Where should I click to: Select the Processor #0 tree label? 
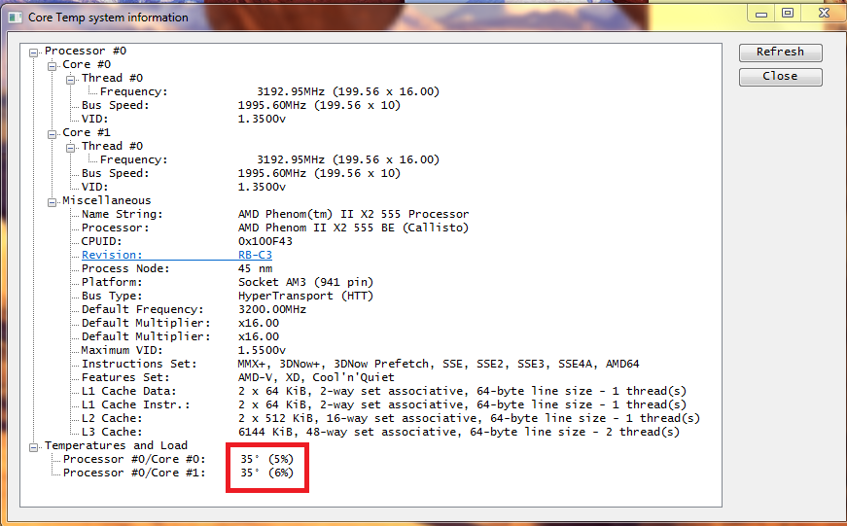(x=86, y=51)
